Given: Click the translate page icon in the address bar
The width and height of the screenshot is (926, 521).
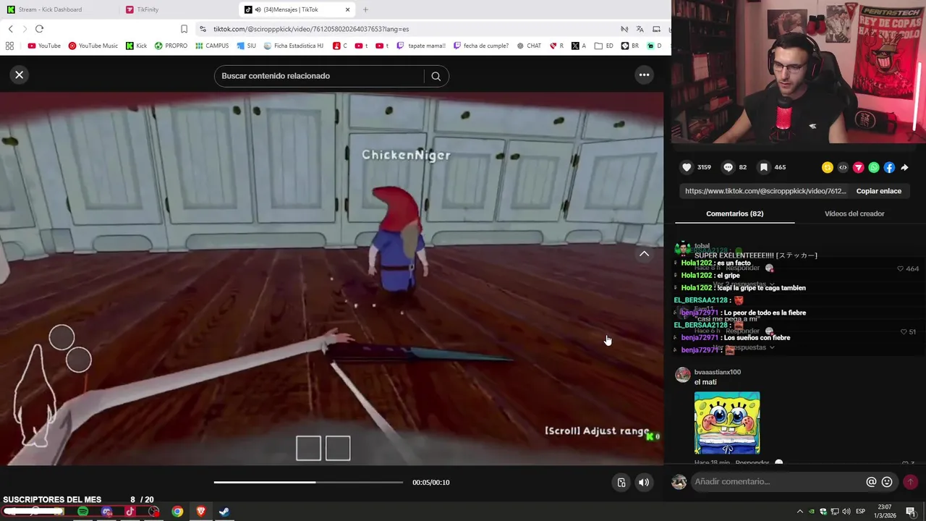Looking at the screenshot, I should click(x=640, y=29).
